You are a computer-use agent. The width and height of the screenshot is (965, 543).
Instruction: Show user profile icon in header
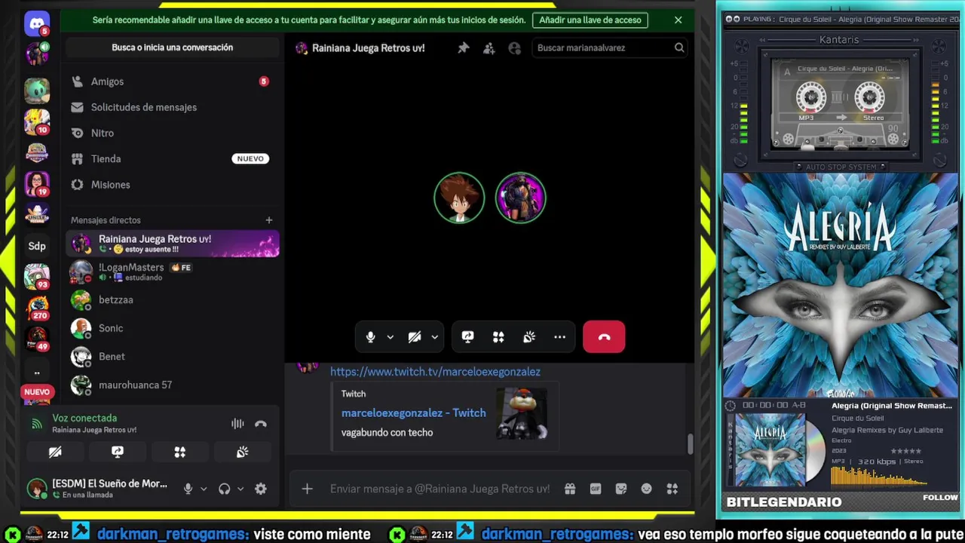(x=515, y=48)
